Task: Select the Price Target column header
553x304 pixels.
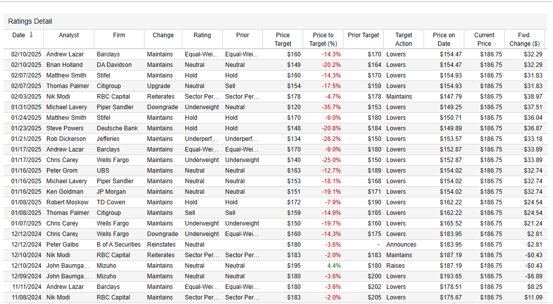Action: click(x=283, y=39)
